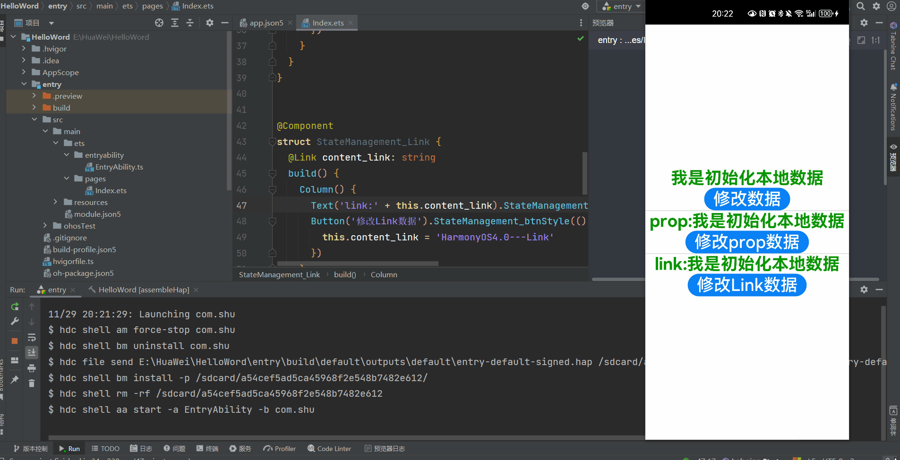Expand the resources folder
The width and height of the screenshot is (900, 460).
click(55, 202)
